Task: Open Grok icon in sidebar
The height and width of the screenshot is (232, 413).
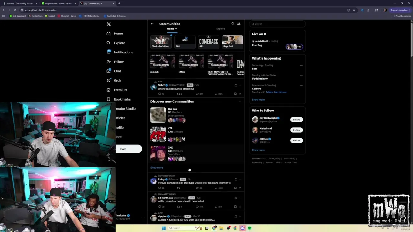Action: click(x=108, y=80)
